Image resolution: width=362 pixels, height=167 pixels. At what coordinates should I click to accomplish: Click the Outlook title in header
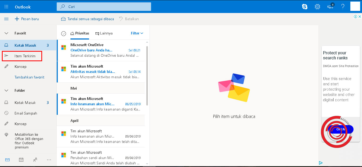[x=23, y=7]
